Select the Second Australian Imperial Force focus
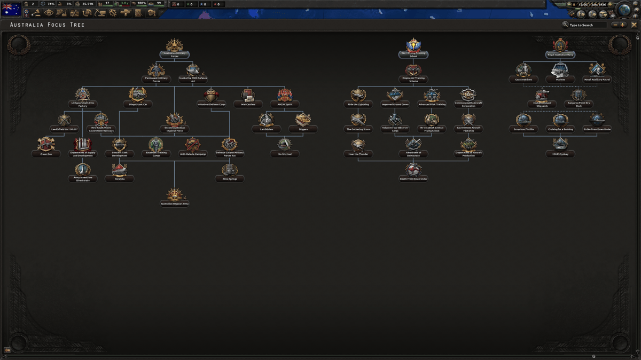Screen dimensions: 641x360 (175, 122)
